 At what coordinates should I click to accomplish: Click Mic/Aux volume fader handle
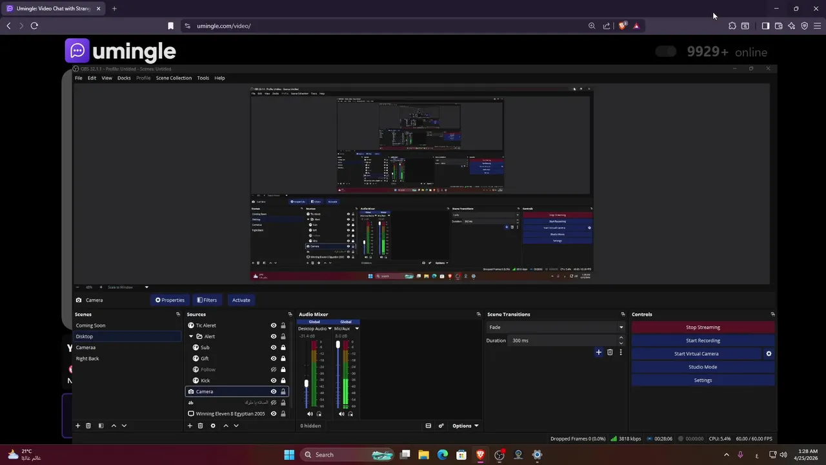[338, 345]
